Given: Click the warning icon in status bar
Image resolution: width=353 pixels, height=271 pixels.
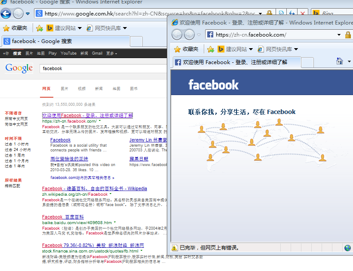Looking at the screenshot, I should tap(175, 248).
